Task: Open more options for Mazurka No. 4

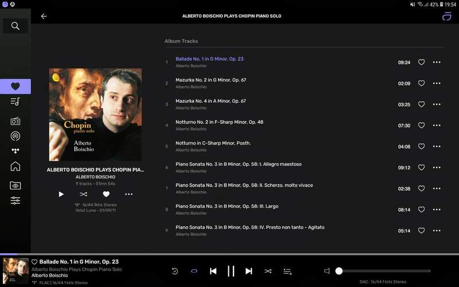Action: tap(437, 104)
